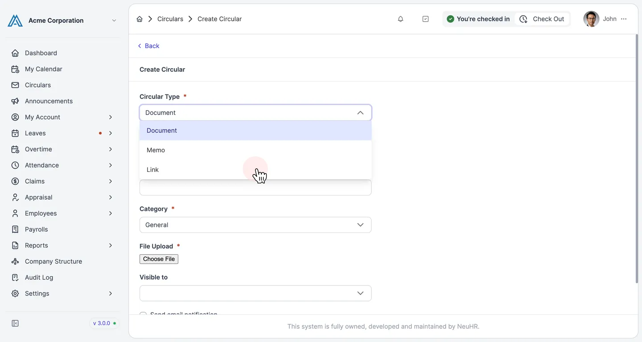Expand the Claims submenu arrow
Viewport: 642px width, 342px height.
coord(111,181)
